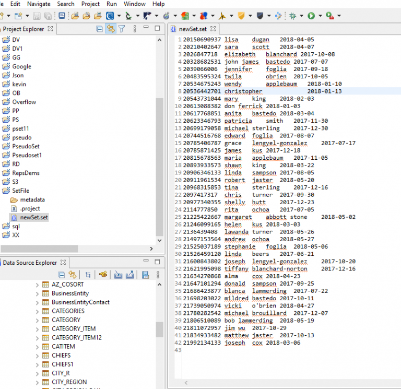The image size is (401, 389).
Task: Click the red and blue parrot toolbar icon
Action: [204, 16]
